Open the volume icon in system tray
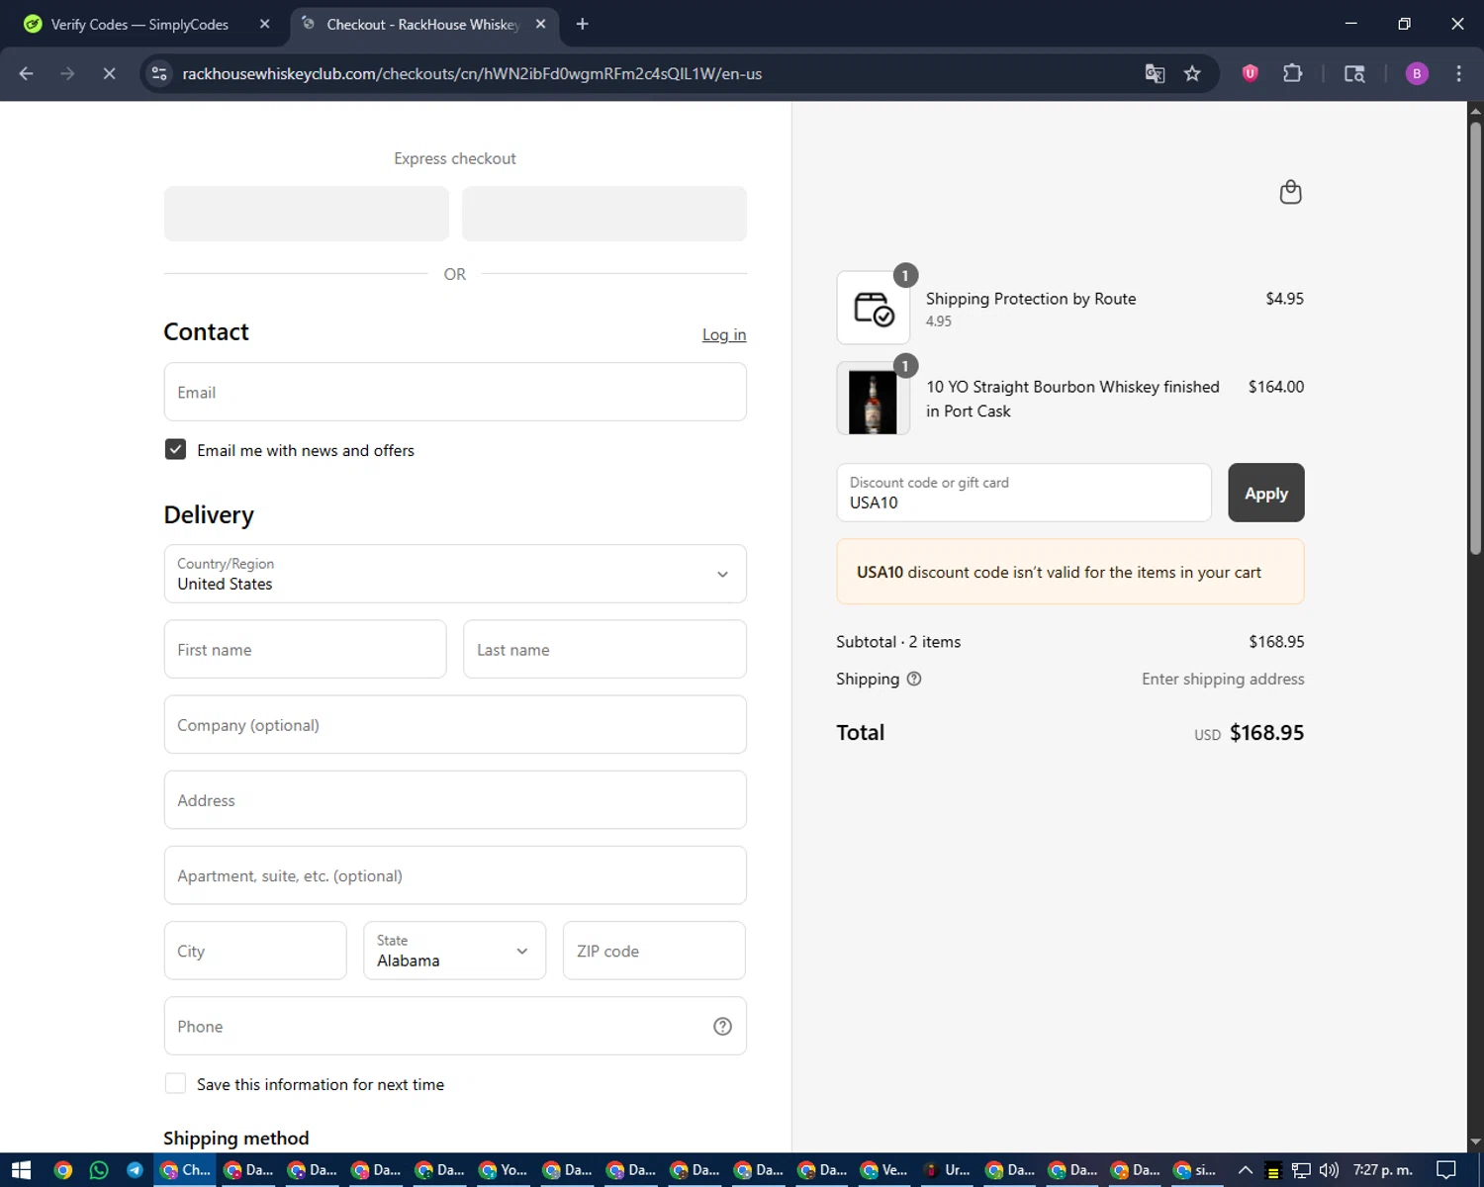 click(x=1329, y=1170)
